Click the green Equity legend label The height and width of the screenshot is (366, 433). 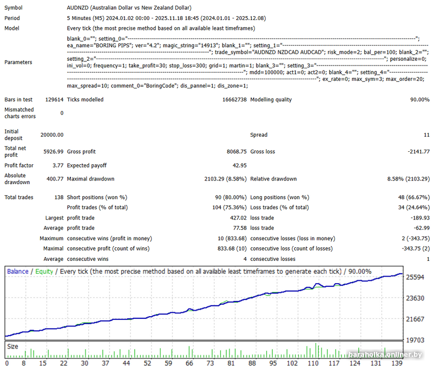(44, 272)
